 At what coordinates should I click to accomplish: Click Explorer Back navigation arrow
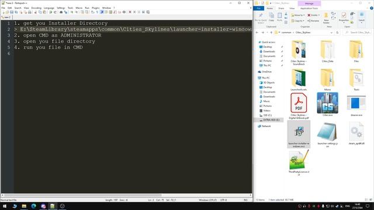tap(257, 33)
